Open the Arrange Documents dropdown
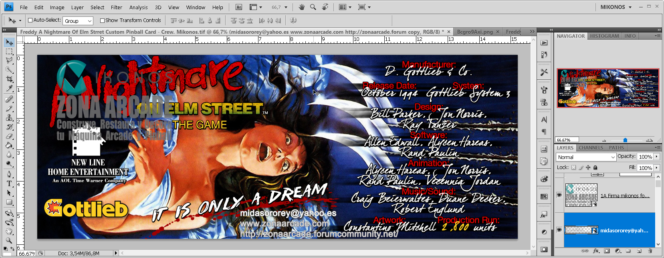The height and width of the screenshot is (258, 664). coord(345,7)
